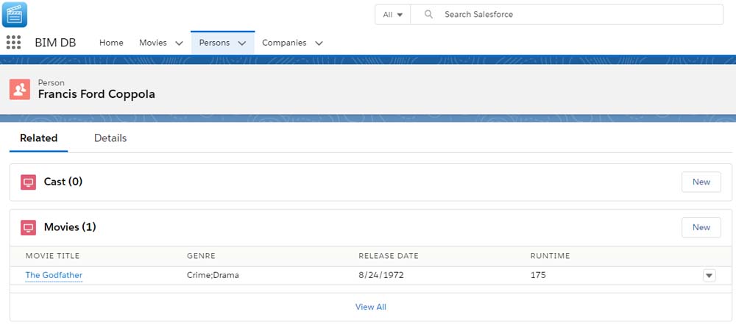Click the BIM DB clapperboard app logo
Image resolution: width=736 pixels, height=328 pixels.
15,14
